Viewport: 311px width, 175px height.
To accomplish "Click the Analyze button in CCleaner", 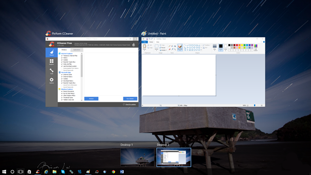I will point(91,99).
